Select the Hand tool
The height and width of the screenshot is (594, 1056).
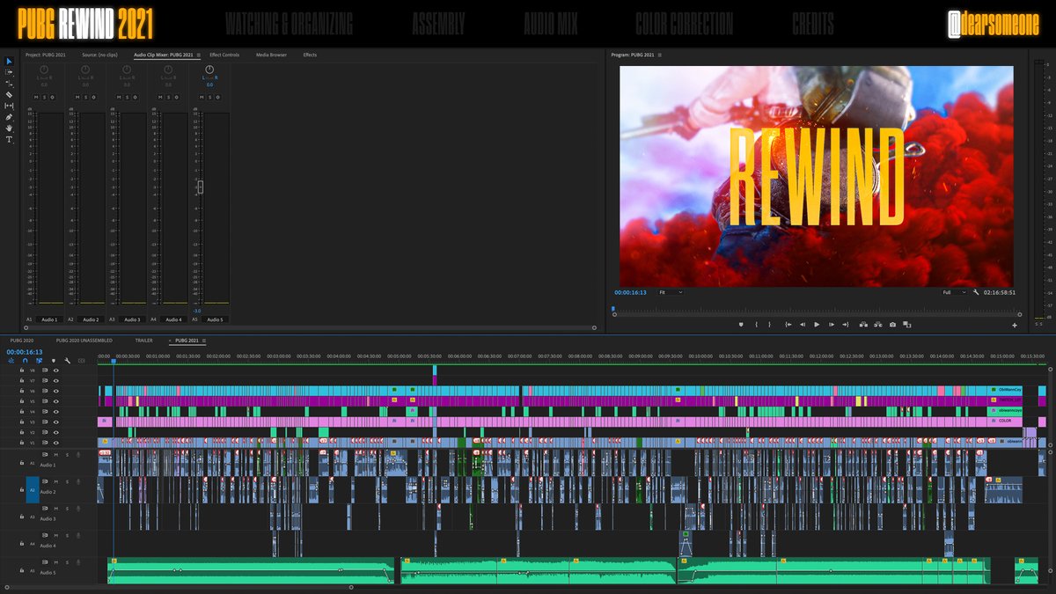9,128
